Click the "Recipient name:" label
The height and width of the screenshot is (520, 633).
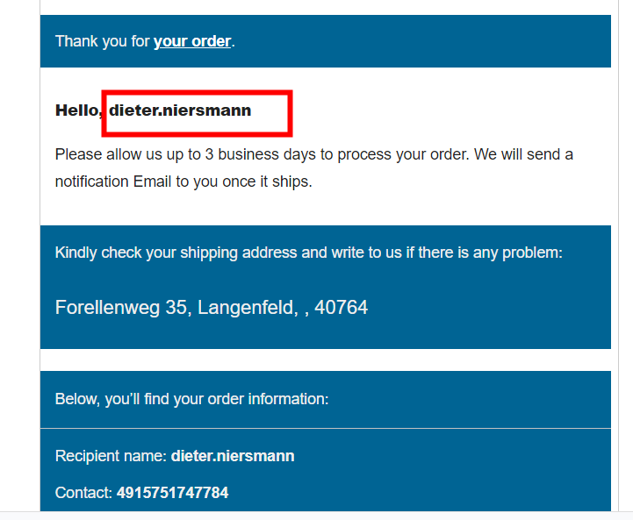[x=111, y=456]
